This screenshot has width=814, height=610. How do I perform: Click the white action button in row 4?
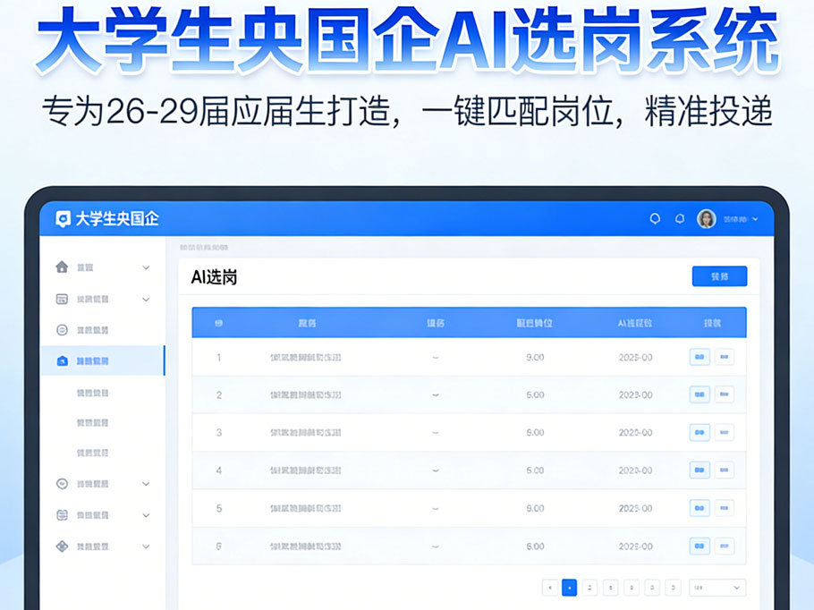point(725,470)
